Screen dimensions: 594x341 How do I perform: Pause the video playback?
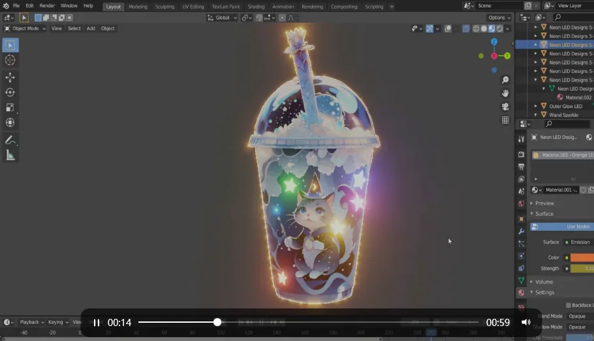(x=97, y=323)
